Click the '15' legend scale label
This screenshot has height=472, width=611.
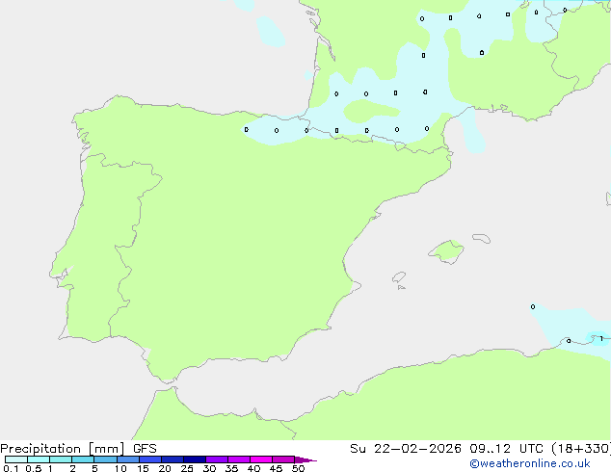pyautogui.click(x=143, y=468)
